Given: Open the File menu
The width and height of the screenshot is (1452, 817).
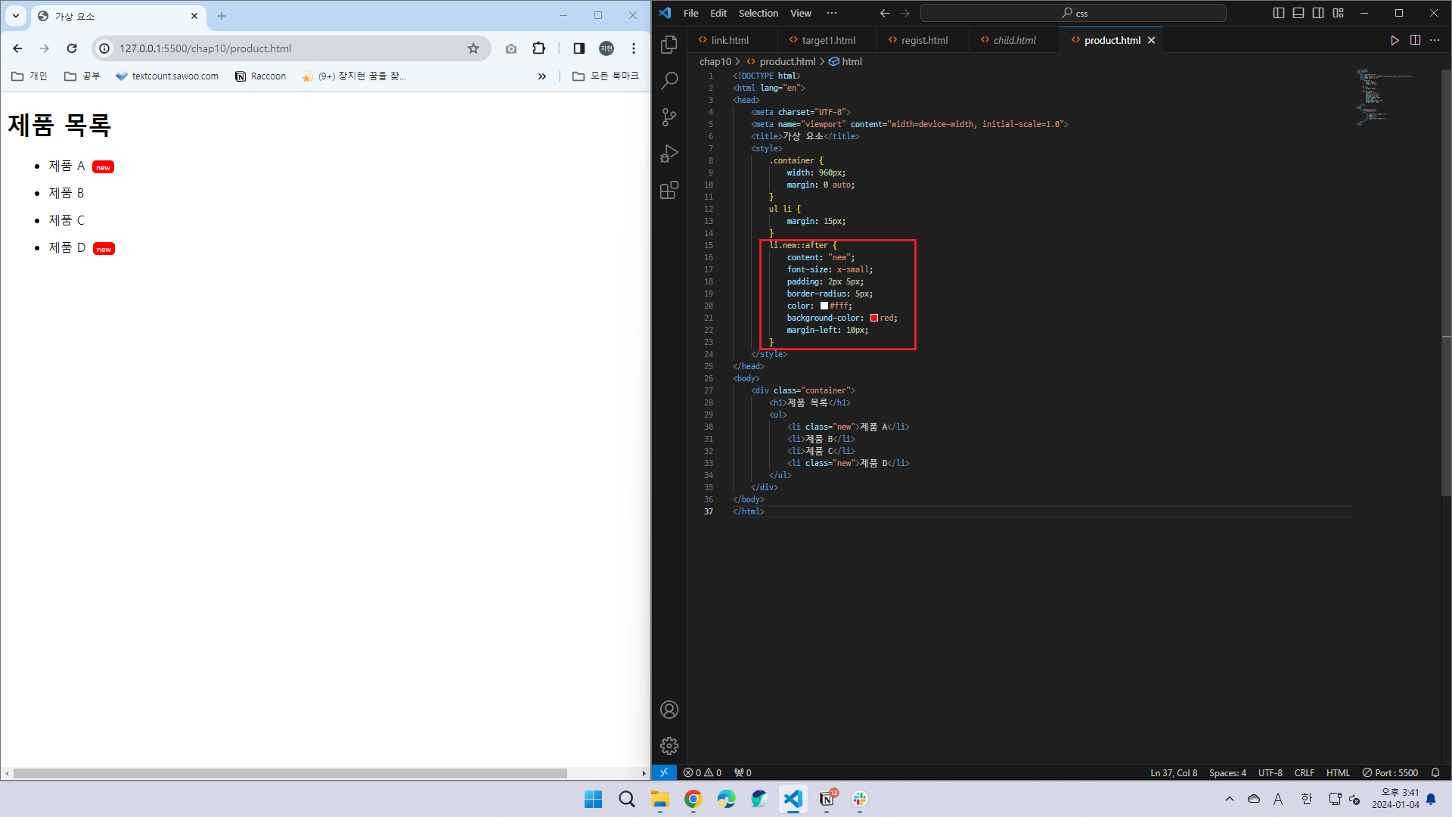Looking at the screenshot, I should pos(690,13).
